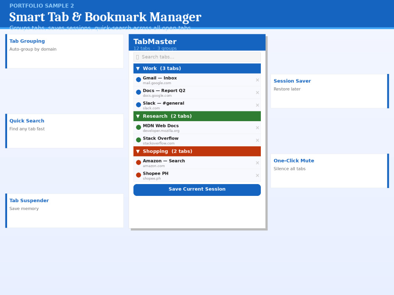This screenshot has height=295, width=394.
Task: Open the Amazon — Search tab entry
Action: pos(197,163)
